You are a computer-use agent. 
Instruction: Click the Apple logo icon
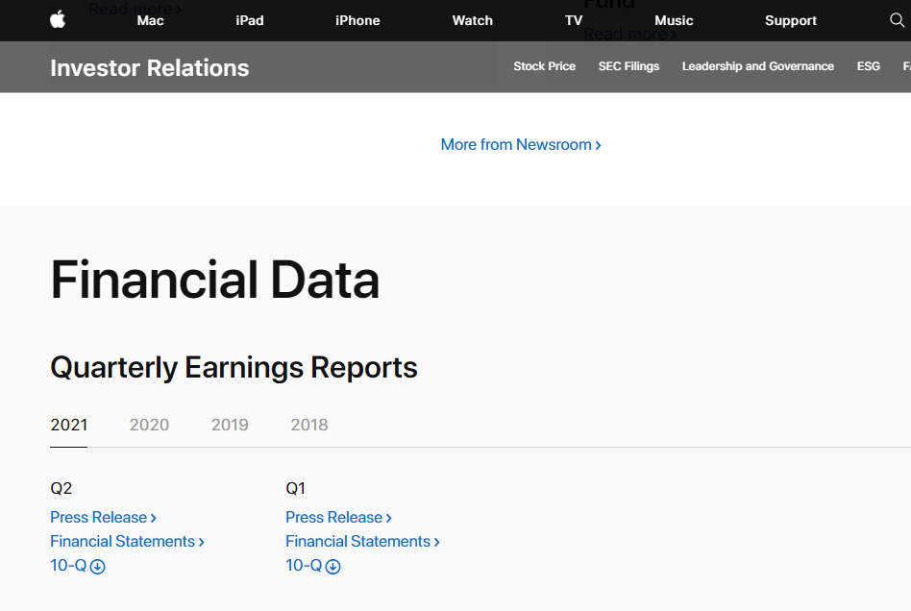click(x=58, y=20)
